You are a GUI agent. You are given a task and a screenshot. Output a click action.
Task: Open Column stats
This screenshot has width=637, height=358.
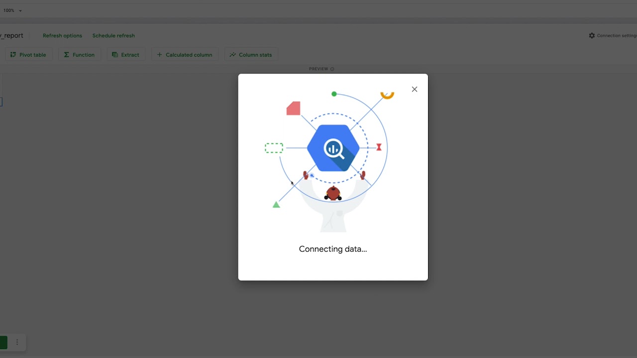tap(251, 55)
